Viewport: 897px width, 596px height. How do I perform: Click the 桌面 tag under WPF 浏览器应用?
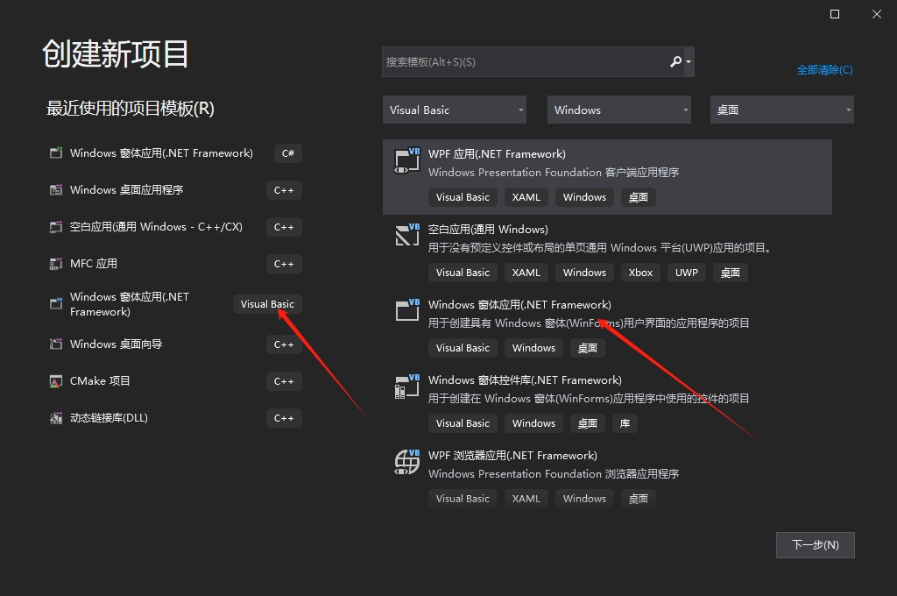[639, 499]
